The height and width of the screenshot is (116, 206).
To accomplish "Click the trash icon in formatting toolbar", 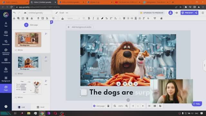I will coord(27,18).
